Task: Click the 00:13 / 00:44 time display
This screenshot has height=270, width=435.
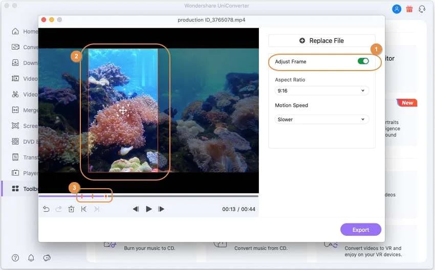Action: click(238, 209)
